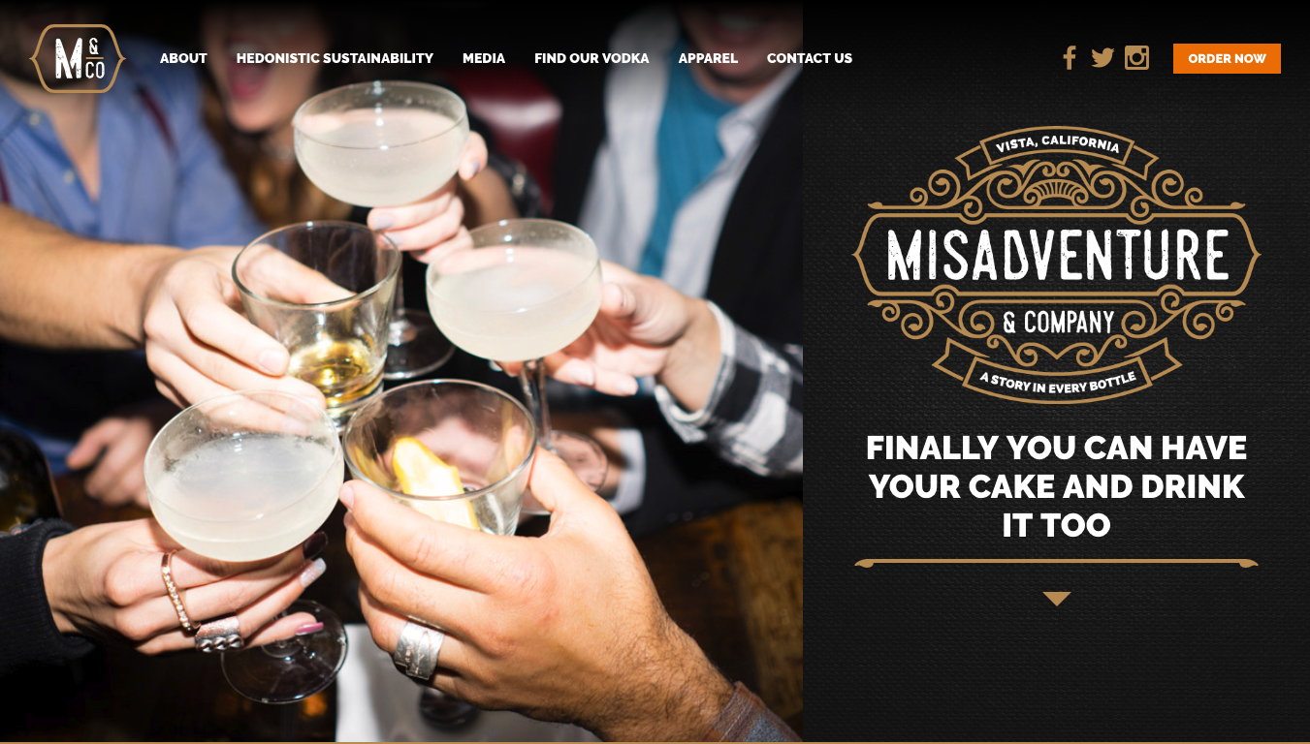Expand content with the gold down arrow
Screen dimensions: 1310x744
point(1057,599)
